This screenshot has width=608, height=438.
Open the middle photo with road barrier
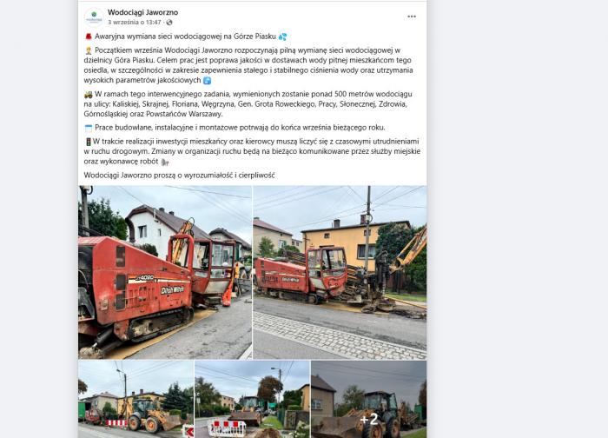252,399
